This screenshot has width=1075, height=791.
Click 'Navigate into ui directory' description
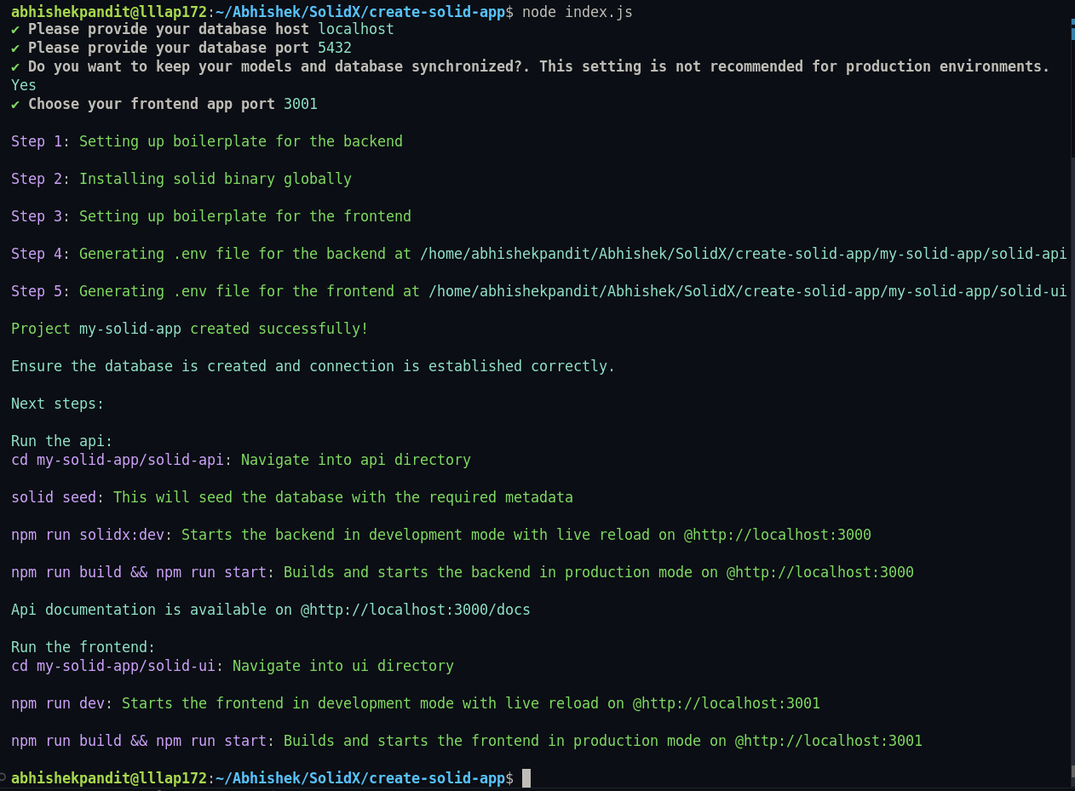tap(343, 666)
